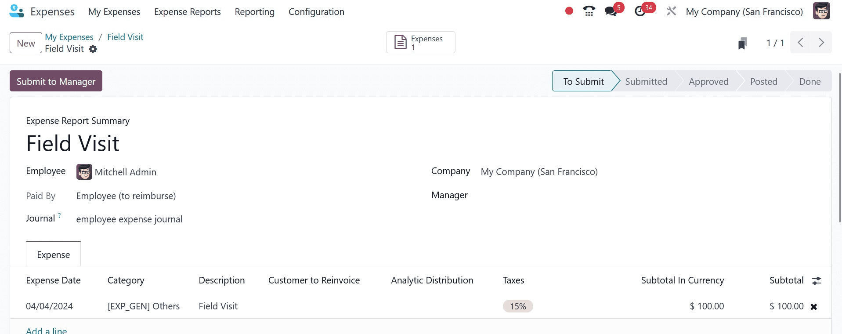Select the Expense tab
The image size is (842, 334).
click(x=53, y=254)
